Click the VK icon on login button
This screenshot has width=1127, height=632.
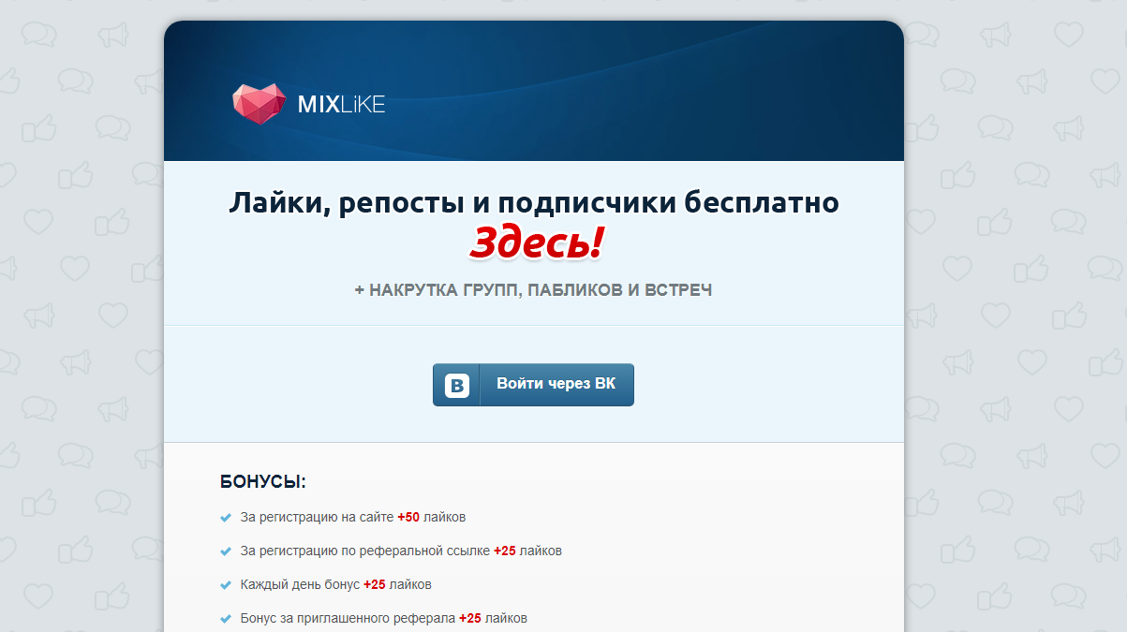point(456,385)
